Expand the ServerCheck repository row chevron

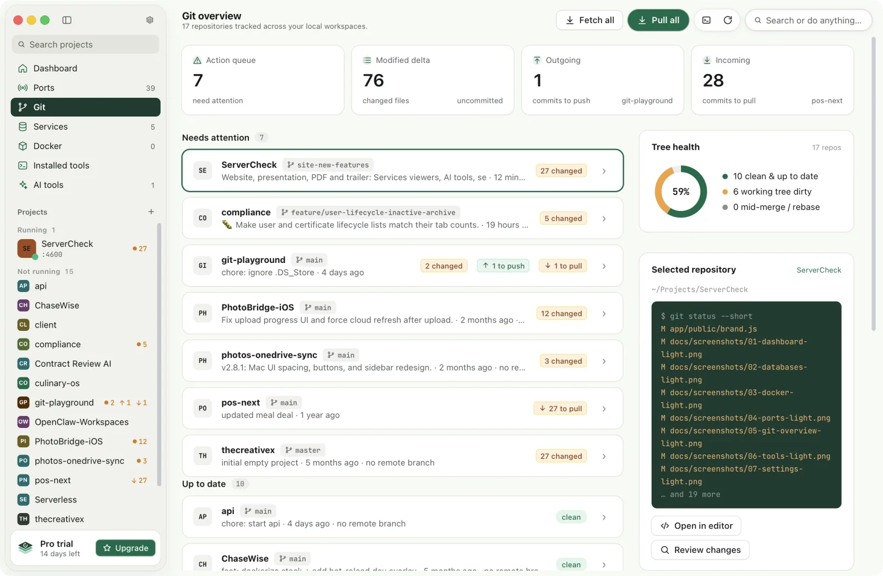604,171
